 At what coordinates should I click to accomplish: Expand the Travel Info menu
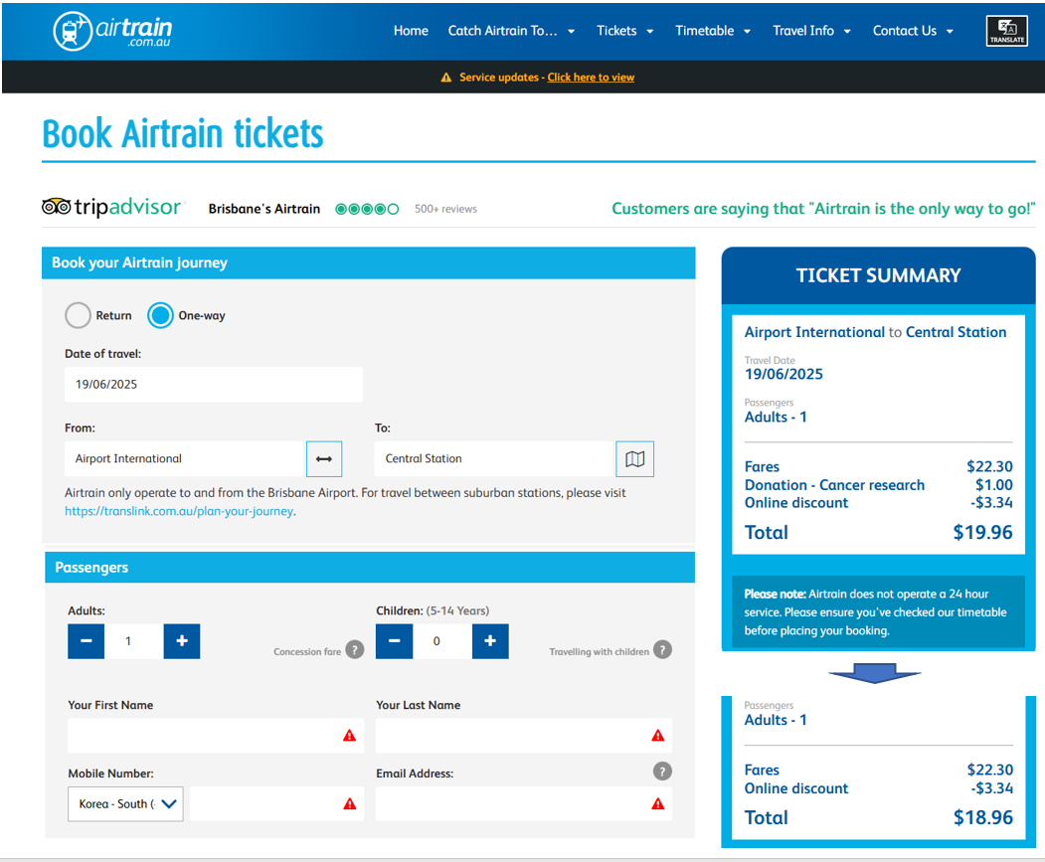point(811,31)
